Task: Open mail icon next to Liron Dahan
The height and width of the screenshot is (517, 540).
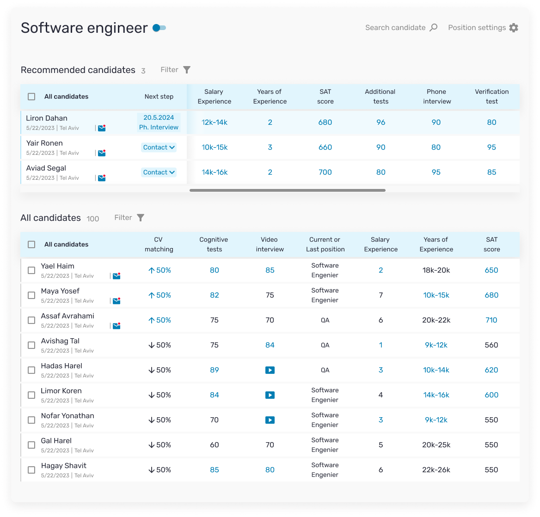Action: tap(101, 128)
